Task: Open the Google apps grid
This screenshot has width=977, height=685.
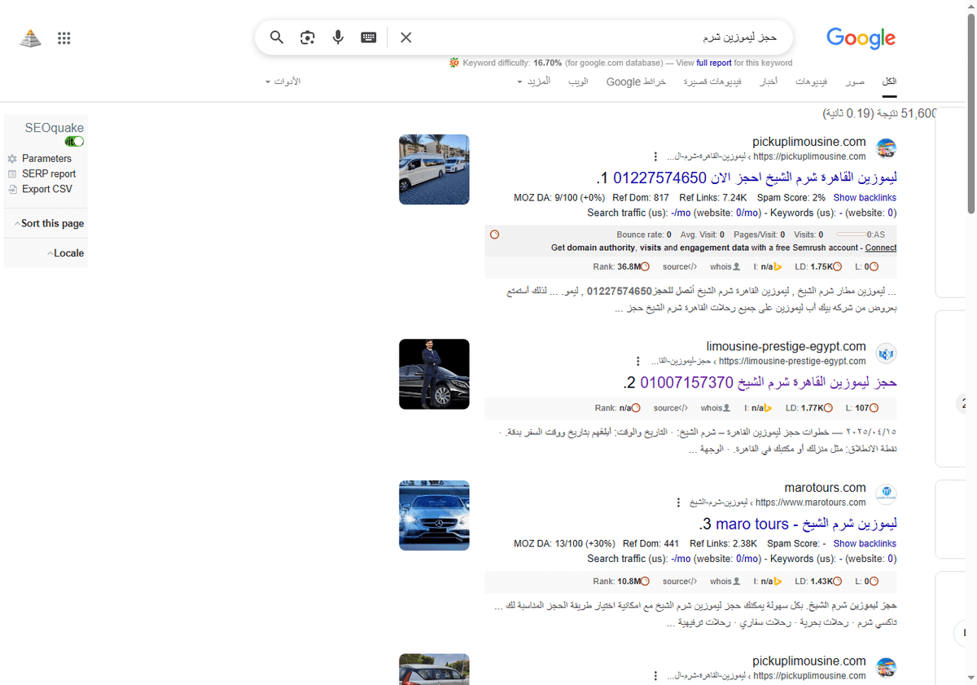Action: [x=64, y=37]
